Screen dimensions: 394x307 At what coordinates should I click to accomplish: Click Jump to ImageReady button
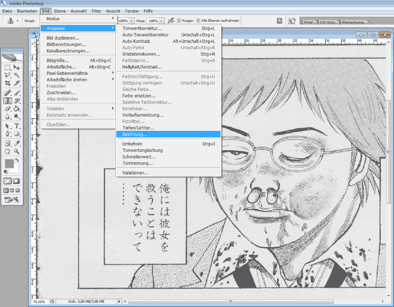(12, 200)
